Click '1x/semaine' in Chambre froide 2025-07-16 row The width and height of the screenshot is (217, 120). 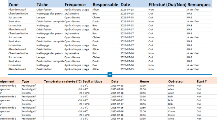tap(72, 53)
